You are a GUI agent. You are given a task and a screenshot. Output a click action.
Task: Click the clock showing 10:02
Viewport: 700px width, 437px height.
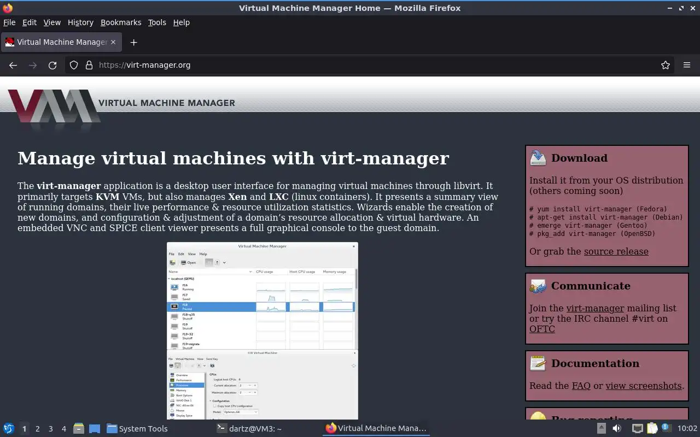tap(687, 429)
